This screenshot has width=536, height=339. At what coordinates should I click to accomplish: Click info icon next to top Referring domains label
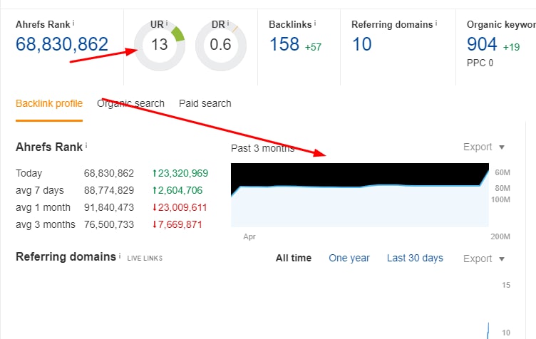point(436,23)
